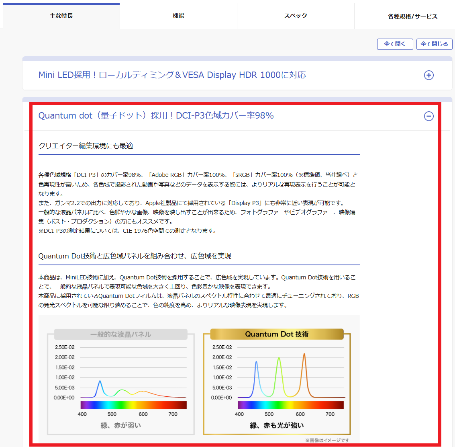Click the gold Quantum Dot 技術 banner

(277, 334)
